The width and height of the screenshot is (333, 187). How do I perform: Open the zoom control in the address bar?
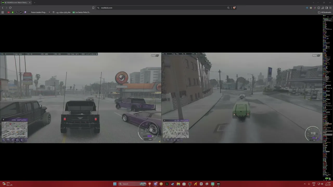[228, 8]
